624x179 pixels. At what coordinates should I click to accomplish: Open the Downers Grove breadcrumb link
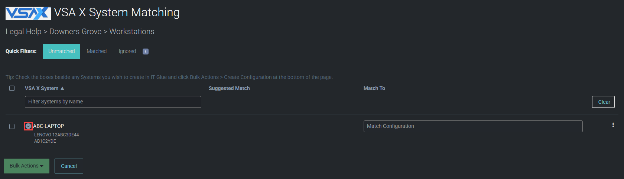point(75,32)
